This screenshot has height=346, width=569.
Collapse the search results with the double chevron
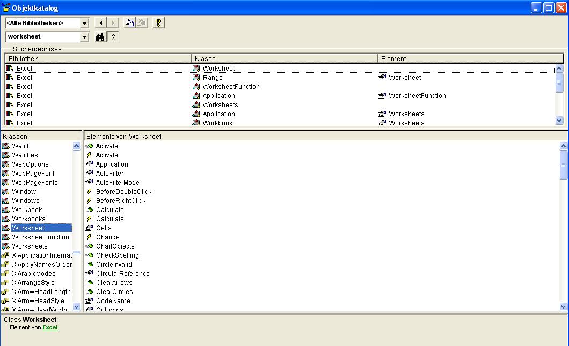click(x=113, y=37)
